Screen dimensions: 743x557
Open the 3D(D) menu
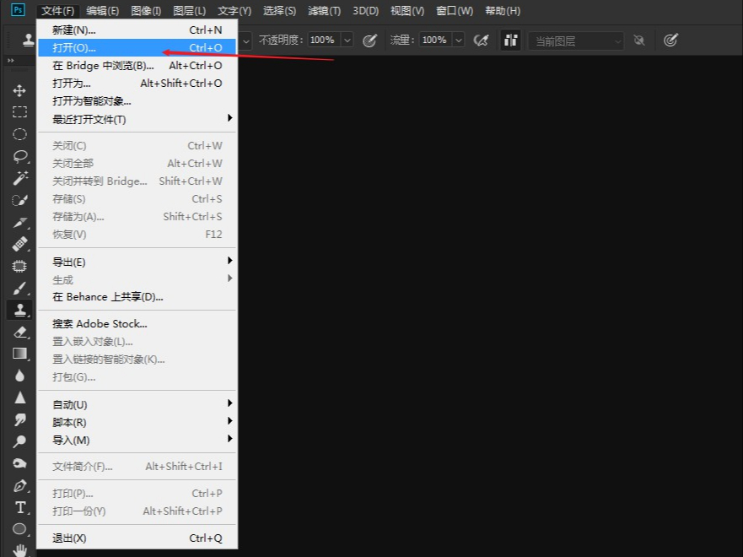365,10
